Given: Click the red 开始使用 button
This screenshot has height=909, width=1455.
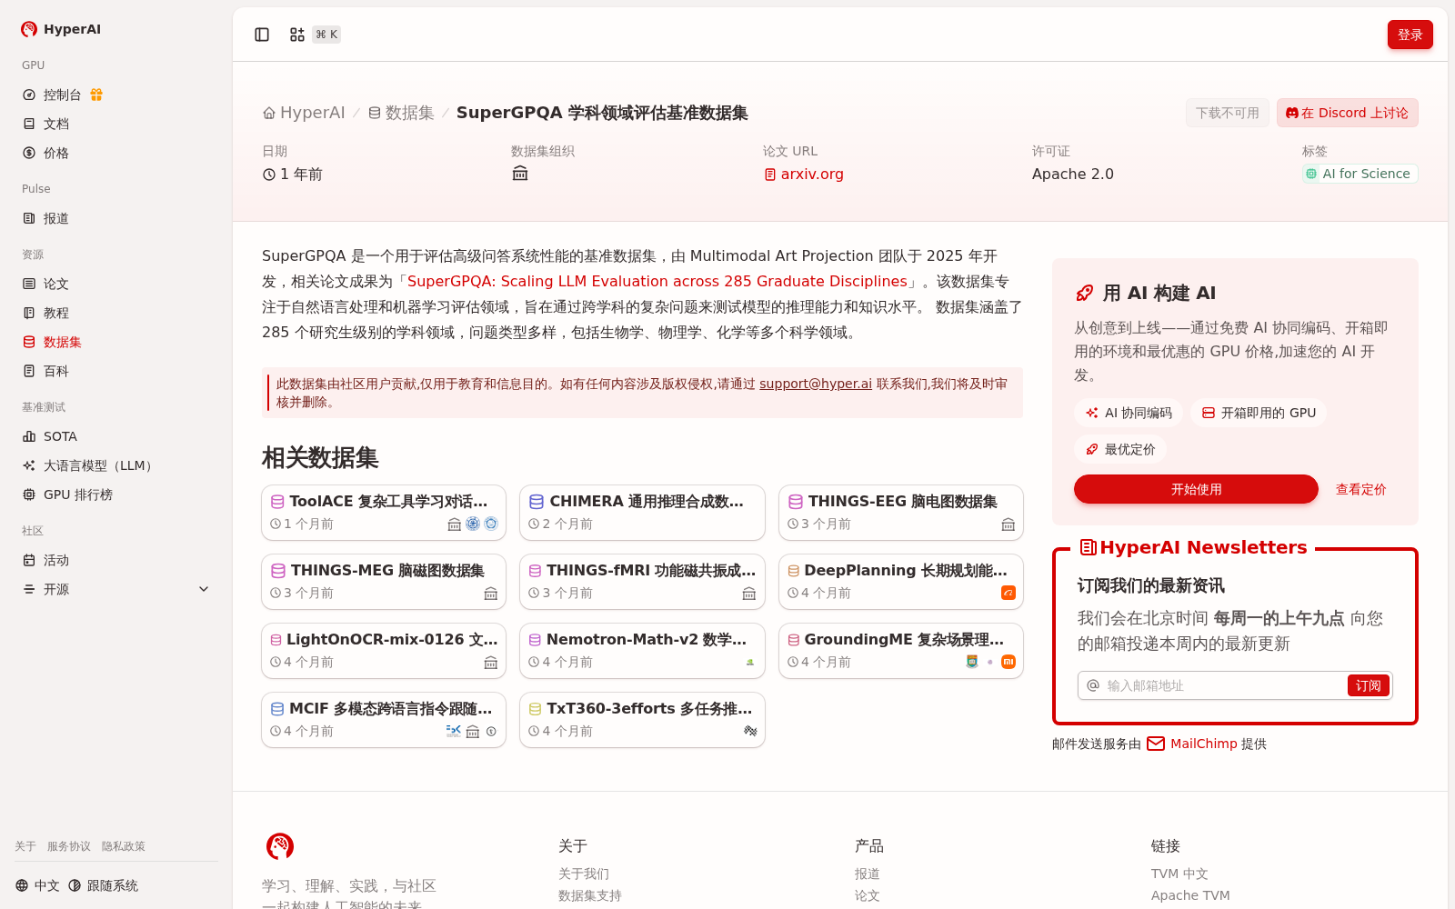Looking at the screenshot, I should coord(1196,489).
